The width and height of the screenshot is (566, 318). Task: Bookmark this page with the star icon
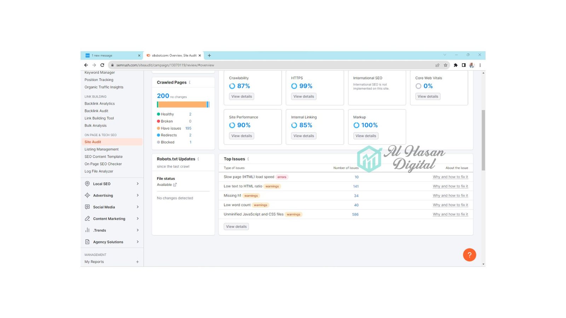(x=445, y=65)
